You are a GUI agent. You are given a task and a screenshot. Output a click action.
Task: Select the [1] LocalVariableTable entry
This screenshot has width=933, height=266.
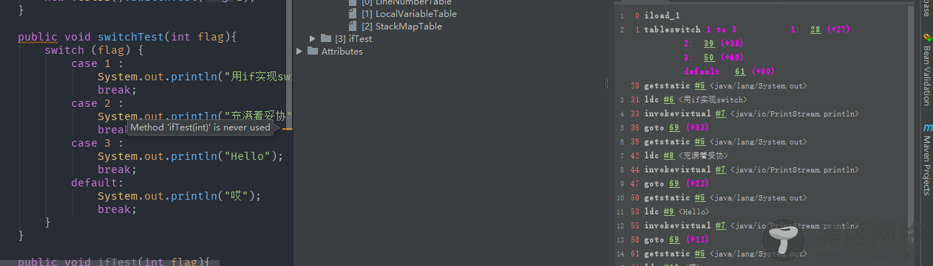coord(409,14)
